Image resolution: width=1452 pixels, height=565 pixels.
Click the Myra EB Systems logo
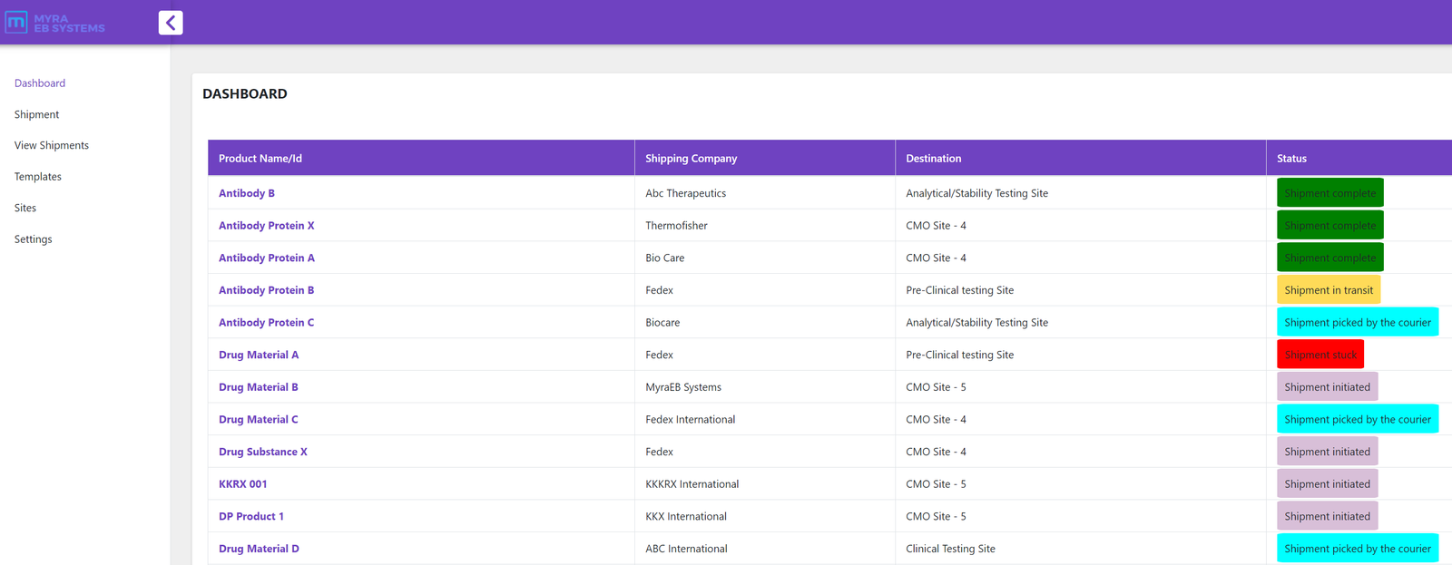(55, 23)
